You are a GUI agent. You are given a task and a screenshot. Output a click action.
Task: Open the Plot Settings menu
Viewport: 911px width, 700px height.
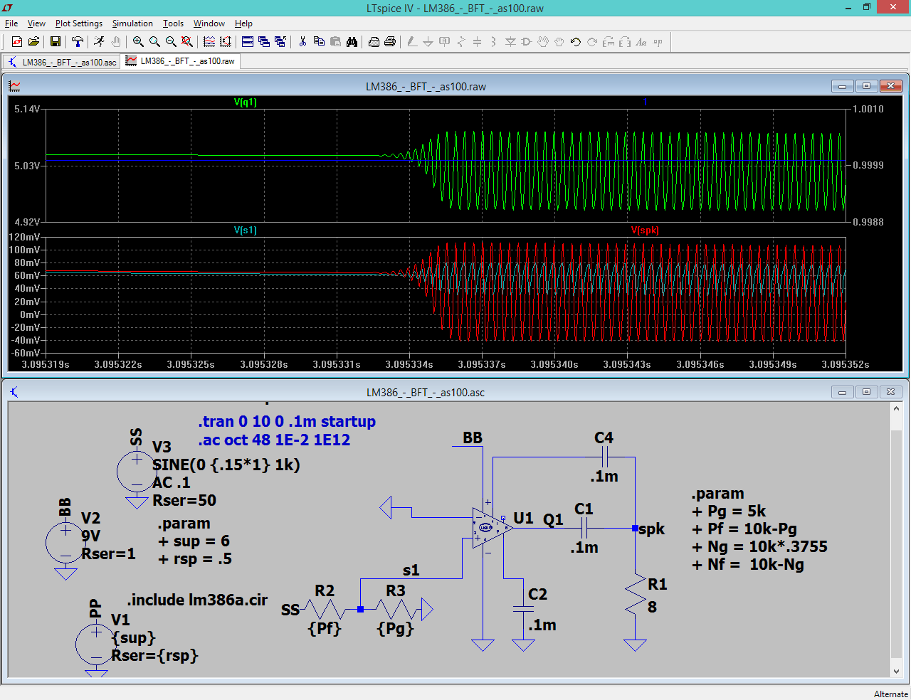[x=79, y=23]
